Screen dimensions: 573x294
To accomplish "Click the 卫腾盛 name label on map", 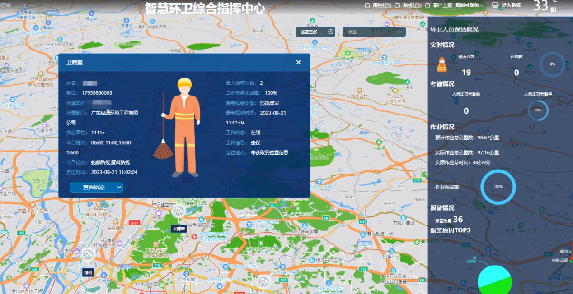I will (x=178, y=229).
